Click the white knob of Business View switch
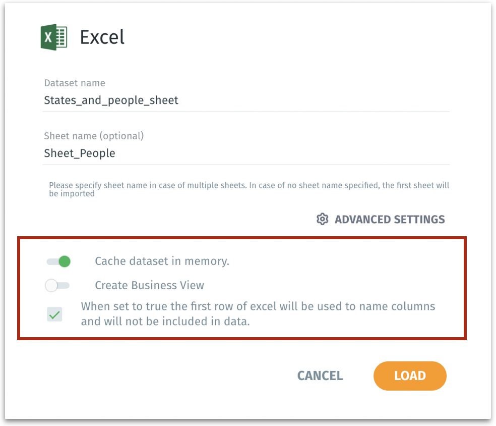This screenshot has height=426, width=496. click(x=51, y=286)
